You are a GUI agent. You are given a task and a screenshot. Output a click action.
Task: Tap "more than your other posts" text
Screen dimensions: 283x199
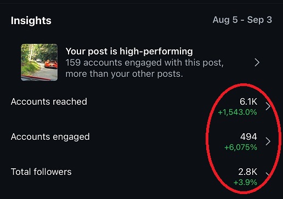pos(124,74)
